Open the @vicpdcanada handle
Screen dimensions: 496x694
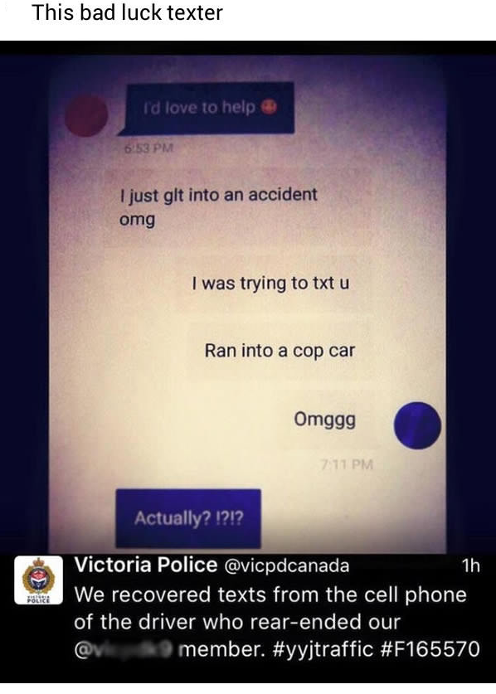click(x=288, y=565)
